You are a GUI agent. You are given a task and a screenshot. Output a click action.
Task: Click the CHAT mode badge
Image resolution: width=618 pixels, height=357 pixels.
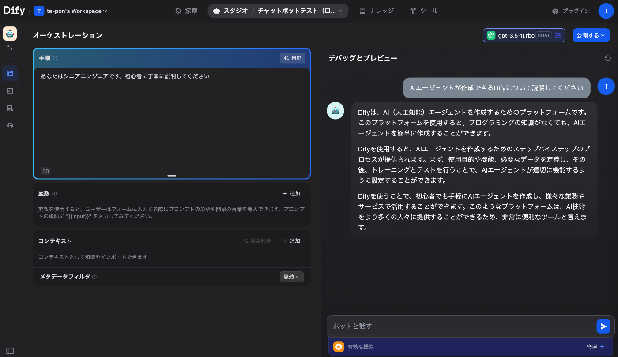544,35
